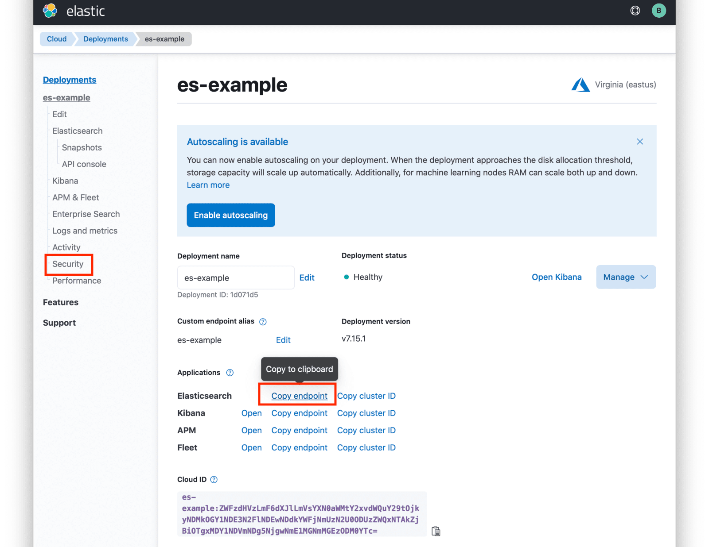Open Logs and metrics in sidebar
The width and height of the screenshot is (709, 547).
coord(85,231)
